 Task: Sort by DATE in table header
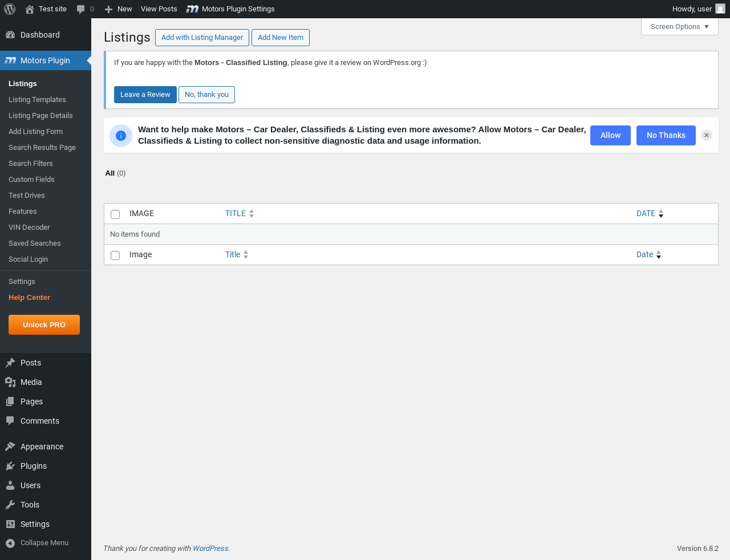(650, 213)
